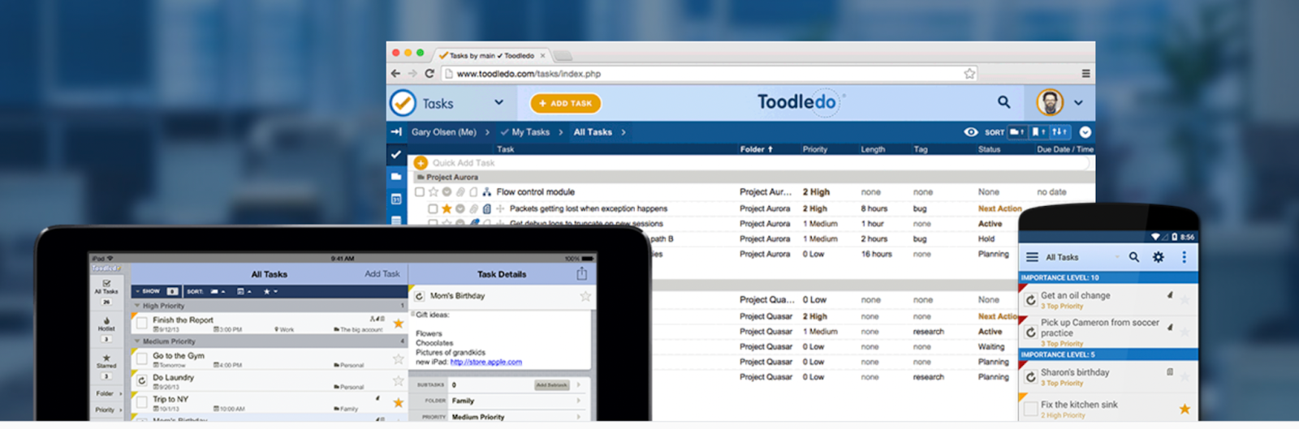
Task: Check the Flow control module checkbox
Action: tap(419, 192)
